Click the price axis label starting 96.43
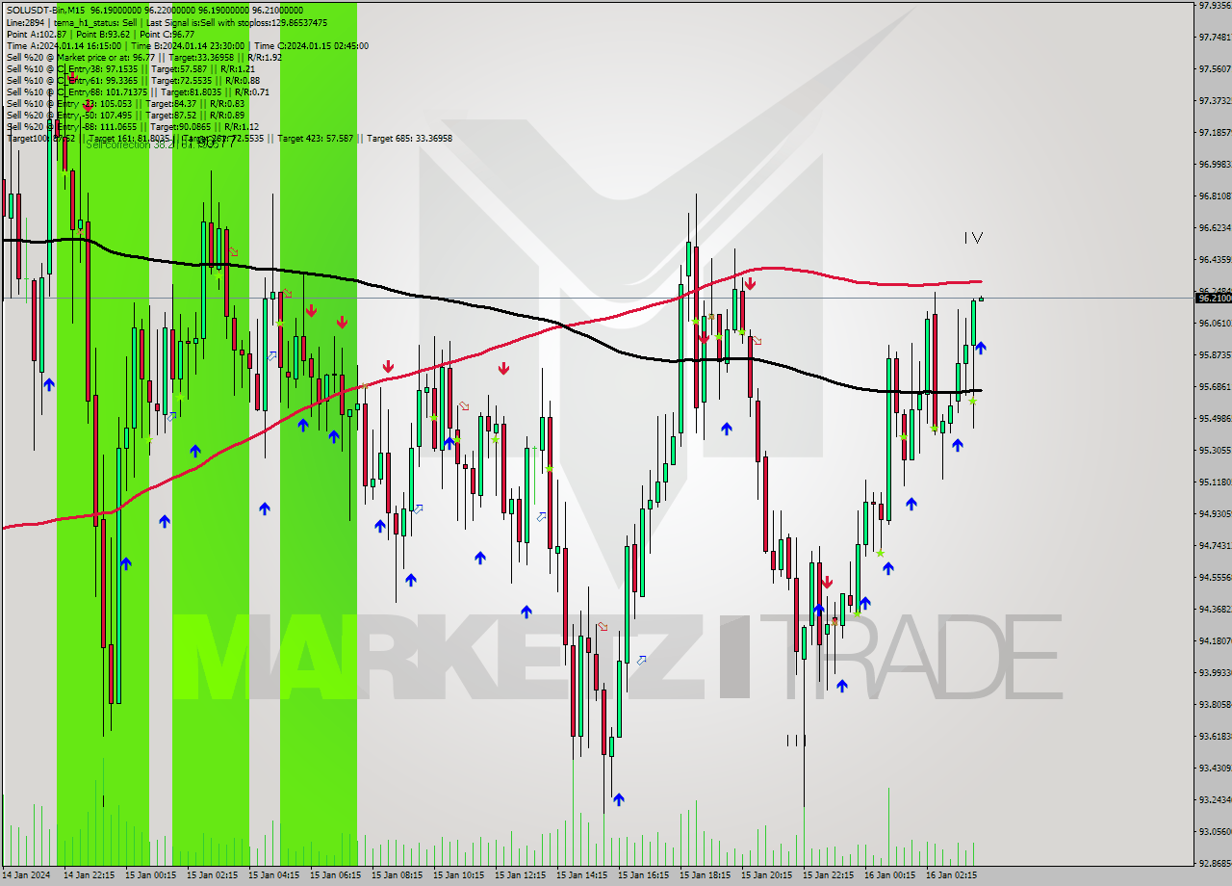Image resolution: width=1232 pixels, height=886 pixels. 1214,259
